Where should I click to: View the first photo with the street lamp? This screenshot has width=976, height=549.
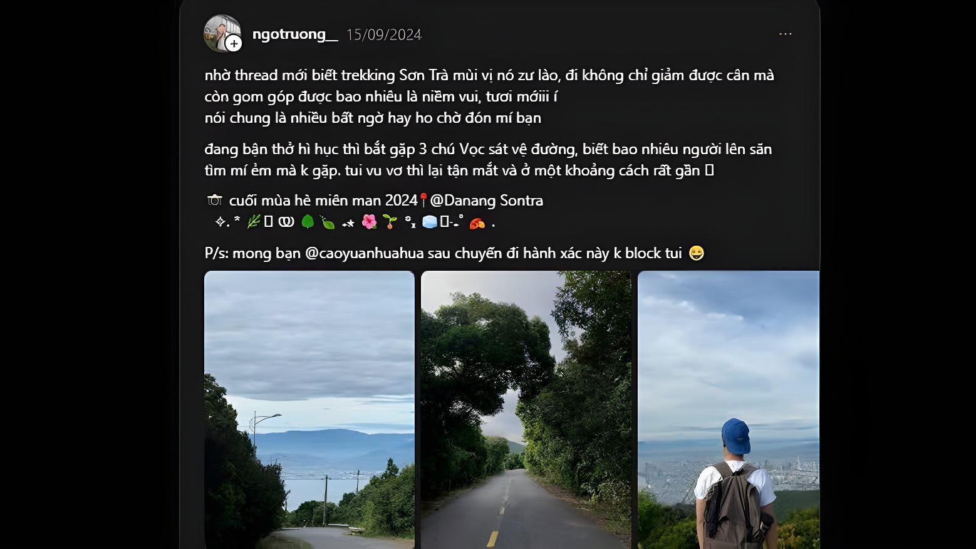(309, 410)
